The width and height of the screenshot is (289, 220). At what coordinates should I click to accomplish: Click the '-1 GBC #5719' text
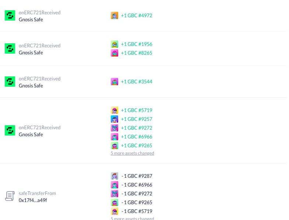[x=137, y=211]
